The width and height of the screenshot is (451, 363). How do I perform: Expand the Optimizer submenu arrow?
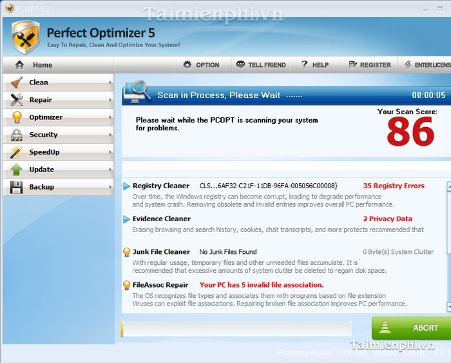tap(110, 117)
